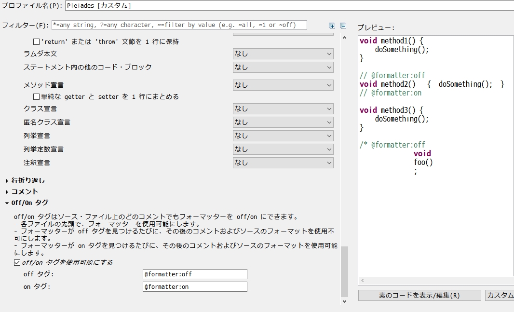The image size is (514, 312).
Task: Open the メソッド宣言 dropdown
Action: click(283, 85)
